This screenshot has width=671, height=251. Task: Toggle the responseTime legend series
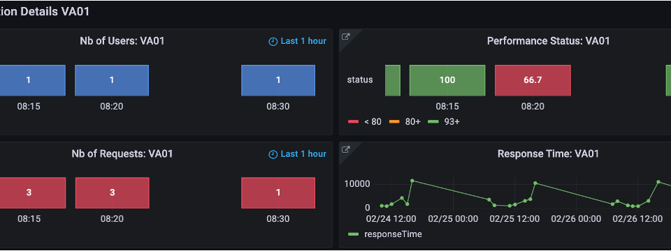[384, 234]
